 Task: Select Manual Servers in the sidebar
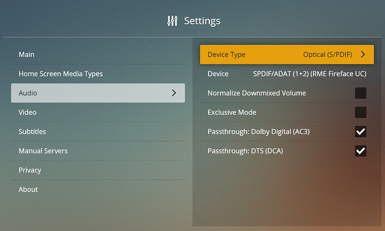click(43, 151)
